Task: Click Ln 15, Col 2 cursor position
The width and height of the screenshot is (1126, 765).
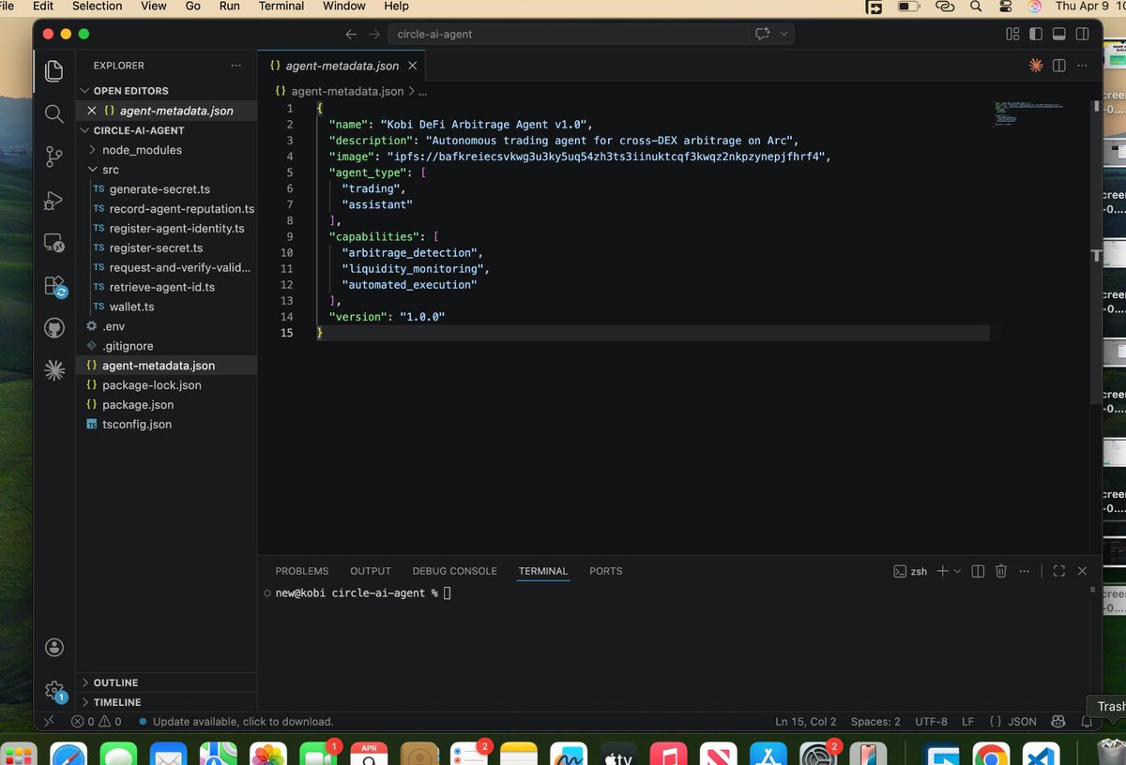Action: [806, 722]
